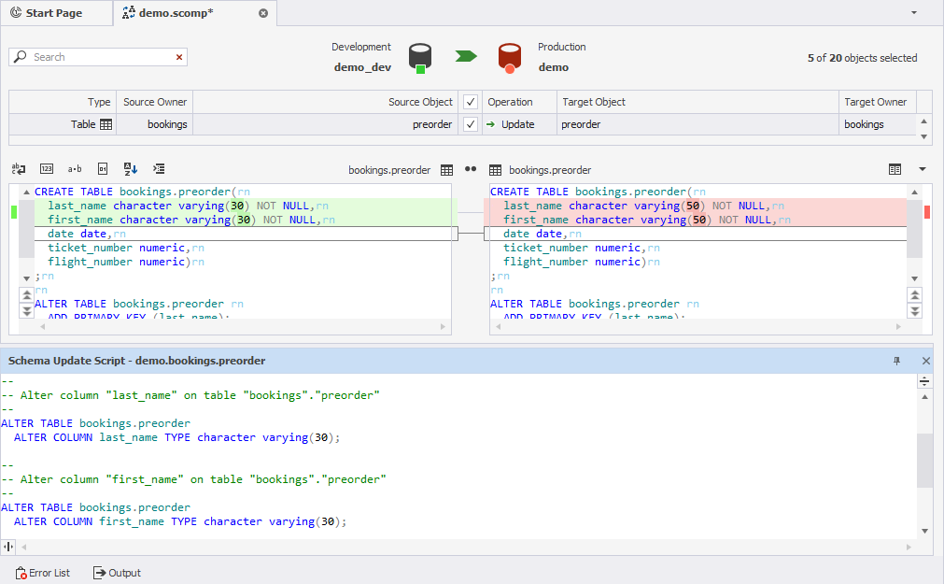Screen dimensions: 944x584
Task: Click the Production database icon
Action: coord(509,58)
